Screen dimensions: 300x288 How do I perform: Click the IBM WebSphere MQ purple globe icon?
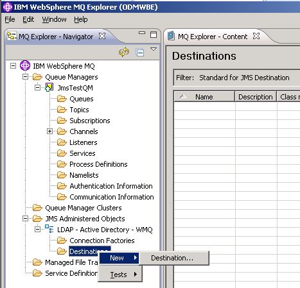tap(25, 65)
